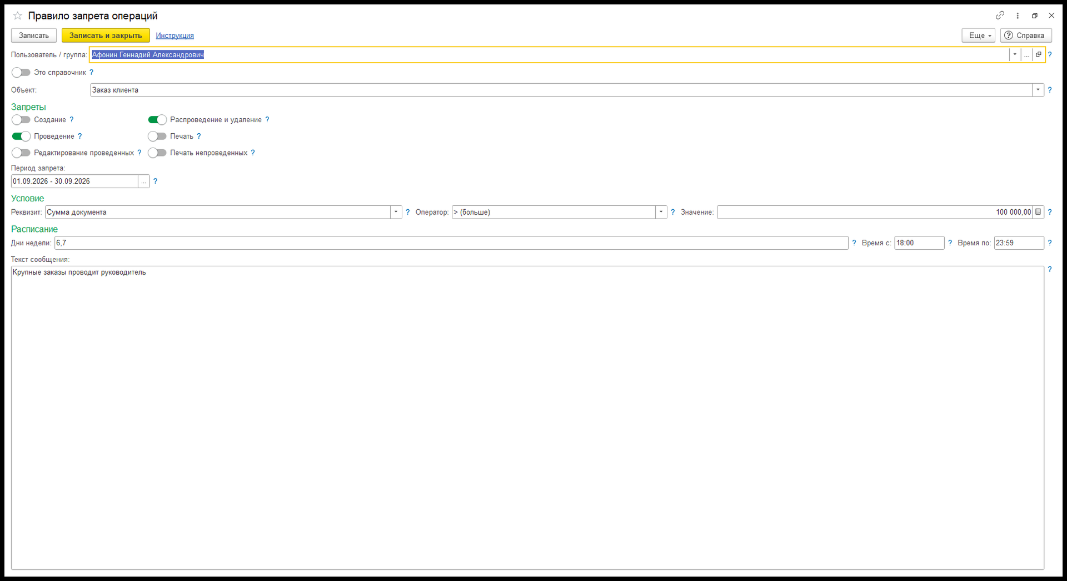The image size is (1067, 581).
Task: Open period picker ellipsis button
Action: [143, 181]
